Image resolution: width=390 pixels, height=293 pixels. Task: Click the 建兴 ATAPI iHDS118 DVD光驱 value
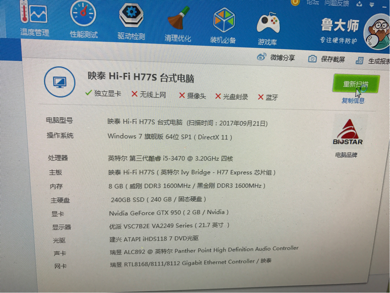154,239
